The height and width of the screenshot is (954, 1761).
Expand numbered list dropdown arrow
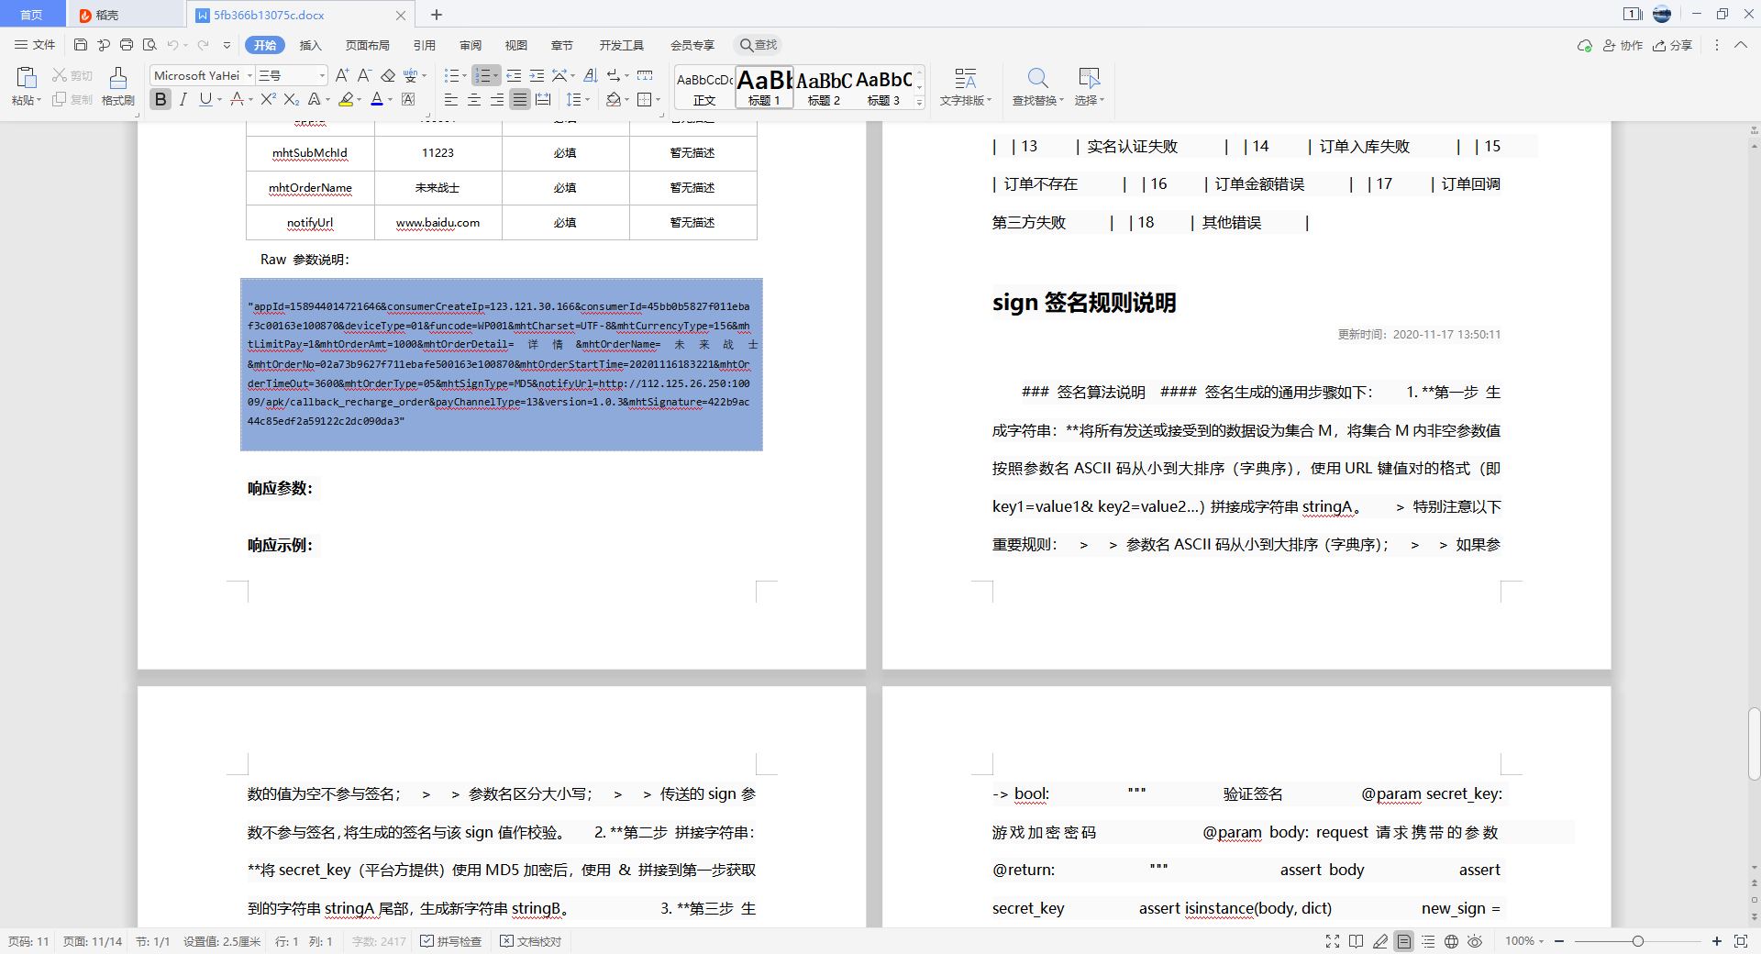[x=496, y=76]
